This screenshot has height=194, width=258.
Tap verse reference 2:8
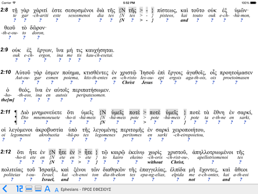[4, 10]
